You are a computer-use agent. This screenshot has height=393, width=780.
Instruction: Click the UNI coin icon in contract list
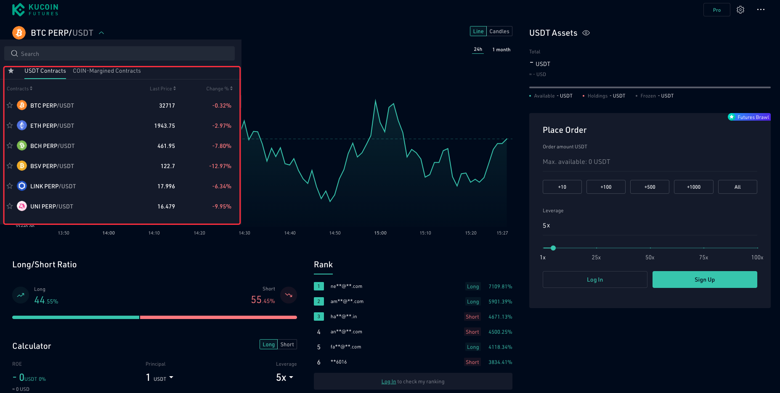(x=22, y=206)
